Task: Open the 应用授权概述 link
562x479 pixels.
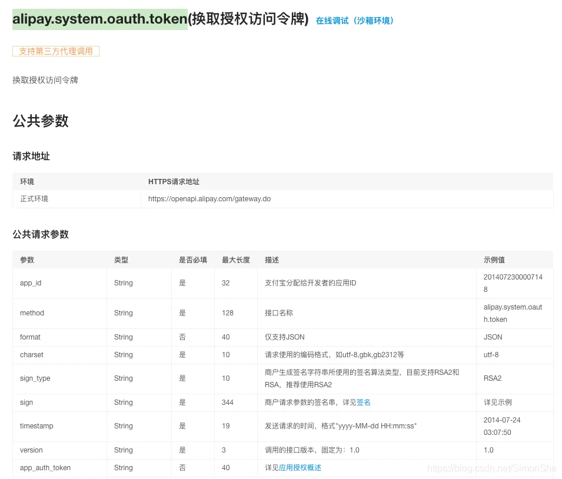Action: 300,468
